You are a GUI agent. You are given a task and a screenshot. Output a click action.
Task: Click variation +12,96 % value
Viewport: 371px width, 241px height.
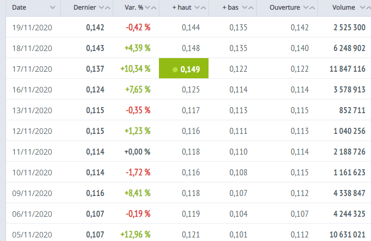click(135, 234)
